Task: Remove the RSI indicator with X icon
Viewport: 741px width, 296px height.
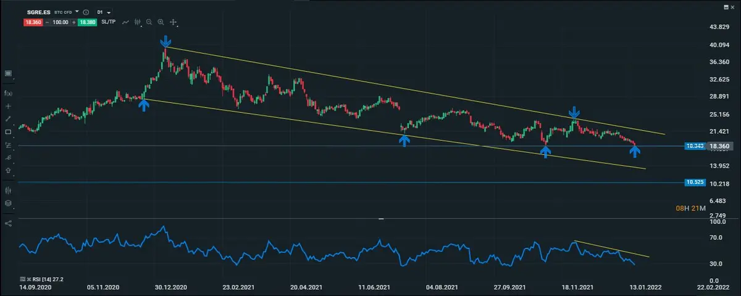Action: 28,279
